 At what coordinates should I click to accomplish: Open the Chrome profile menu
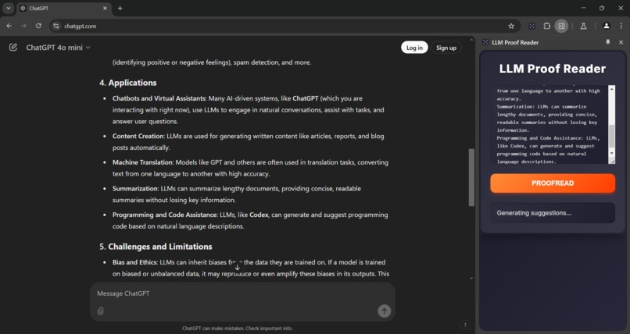point(607,26)
